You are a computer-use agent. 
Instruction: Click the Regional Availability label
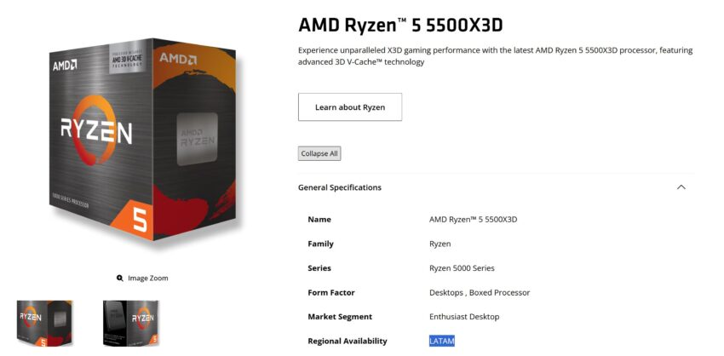point(348,342)
